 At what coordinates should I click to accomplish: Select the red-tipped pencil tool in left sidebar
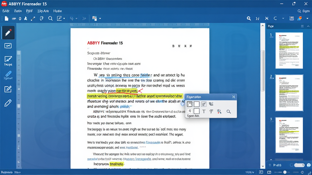(8, 33)
